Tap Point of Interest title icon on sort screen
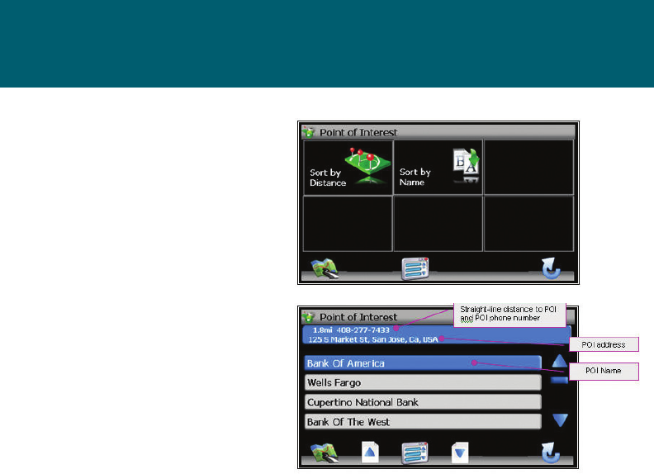654x474 pixels. [x=308, y=132]
